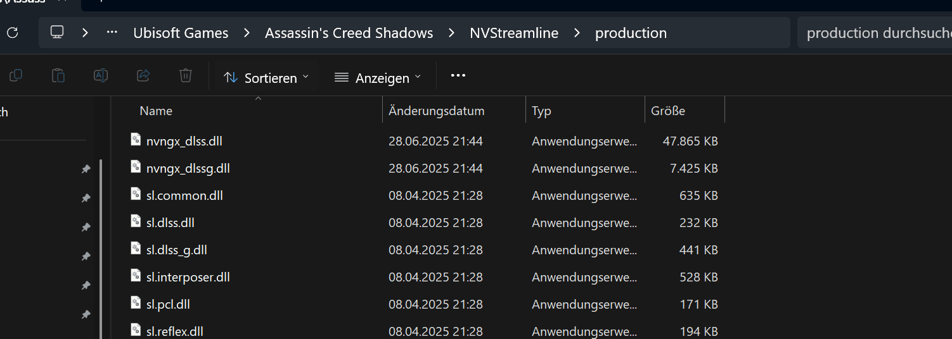The height and width of the screenshot is (339, 952).
Task: Open the Sortieren dropdown
Action: tap(266, 78)
